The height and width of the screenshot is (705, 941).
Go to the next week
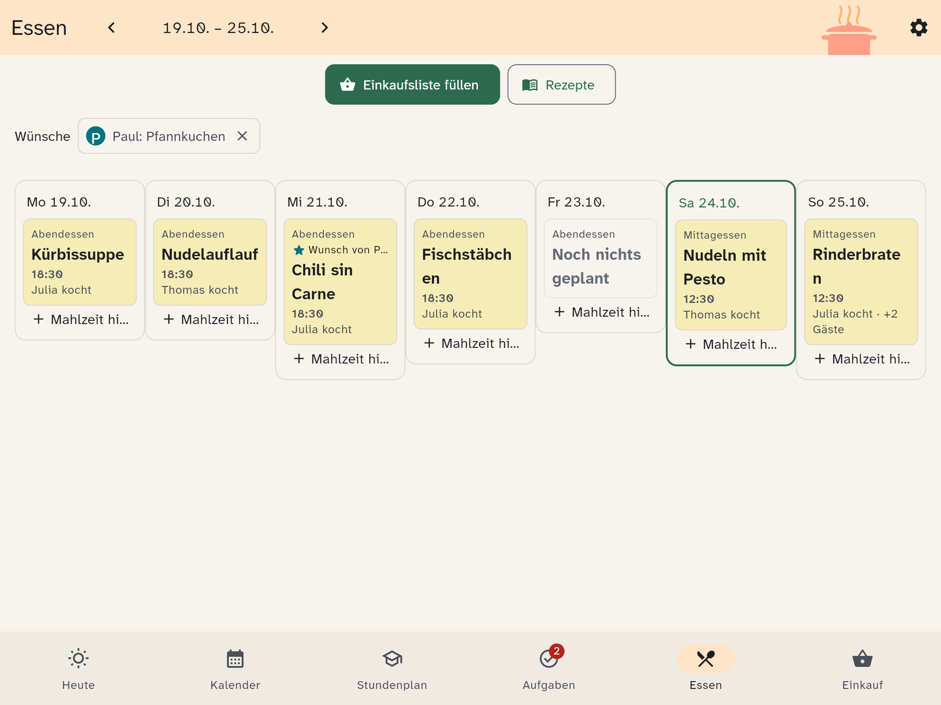coord(324,28)
